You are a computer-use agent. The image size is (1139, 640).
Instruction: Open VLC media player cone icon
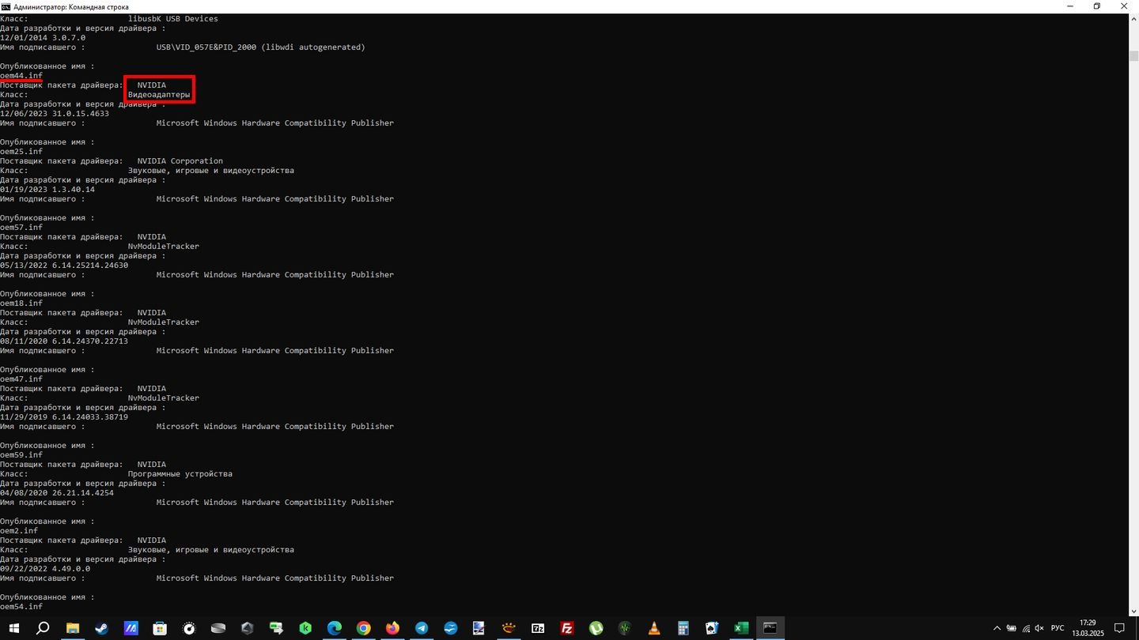654,628
